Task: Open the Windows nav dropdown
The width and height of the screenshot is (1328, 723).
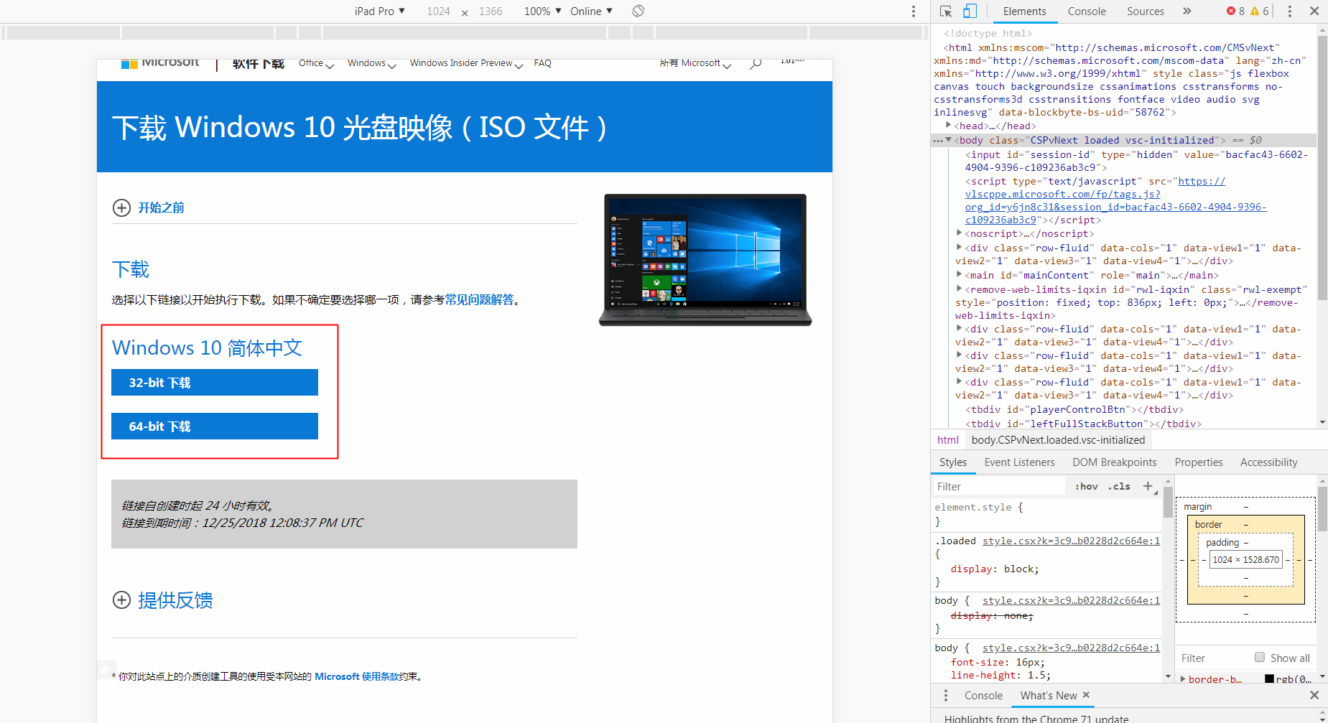Action: point(372,63)
